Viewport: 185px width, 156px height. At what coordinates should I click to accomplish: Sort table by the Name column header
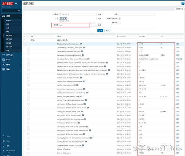point(59,36)
